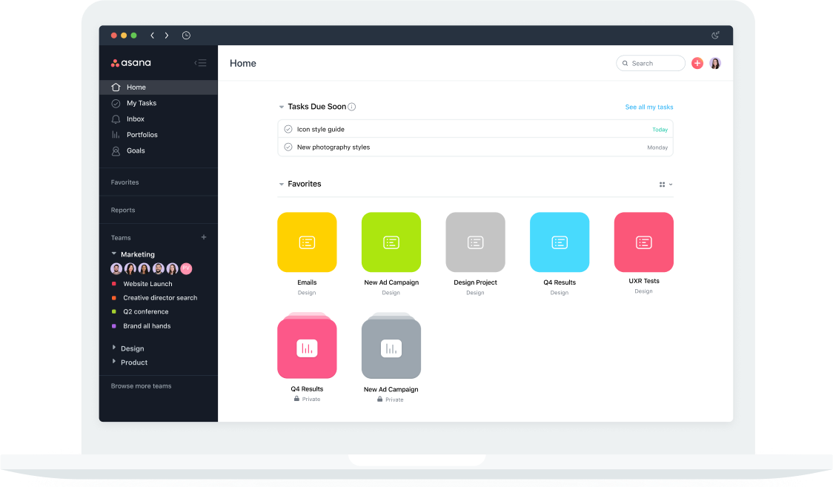Click Browse more teams link
This screenshot has width=833, height=487.
pos(141,386)
